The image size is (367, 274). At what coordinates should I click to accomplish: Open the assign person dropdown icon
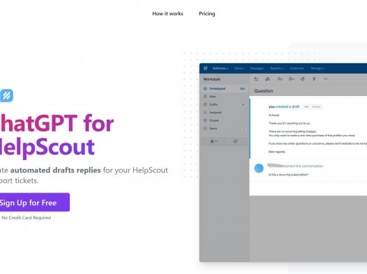(280, 79)
